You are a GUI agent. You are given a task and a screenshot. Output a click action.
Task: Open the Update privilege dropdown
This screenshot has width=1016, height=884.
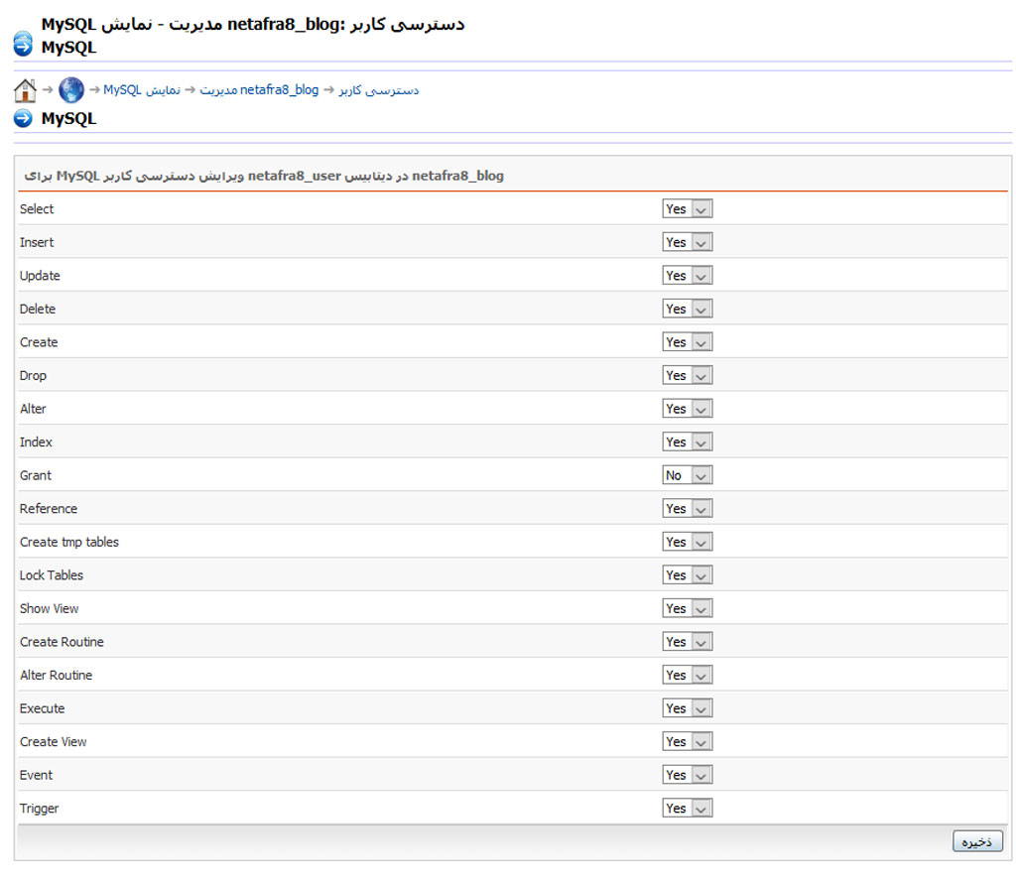pos(688,276)
